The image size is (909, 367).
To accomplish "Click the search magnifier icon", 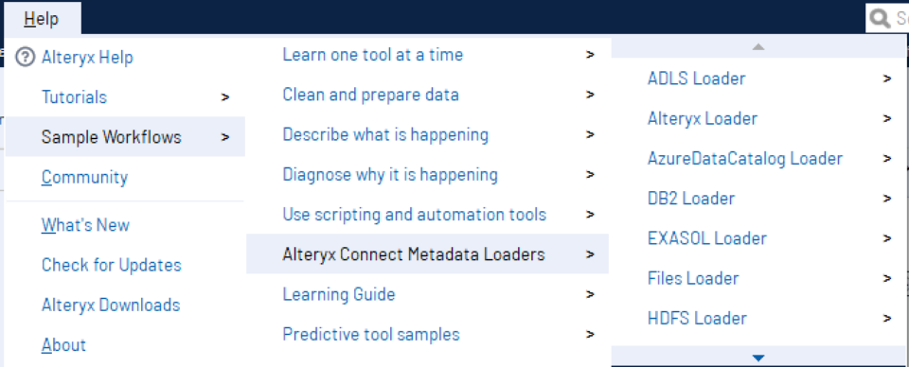I will [x=880, y=20].
